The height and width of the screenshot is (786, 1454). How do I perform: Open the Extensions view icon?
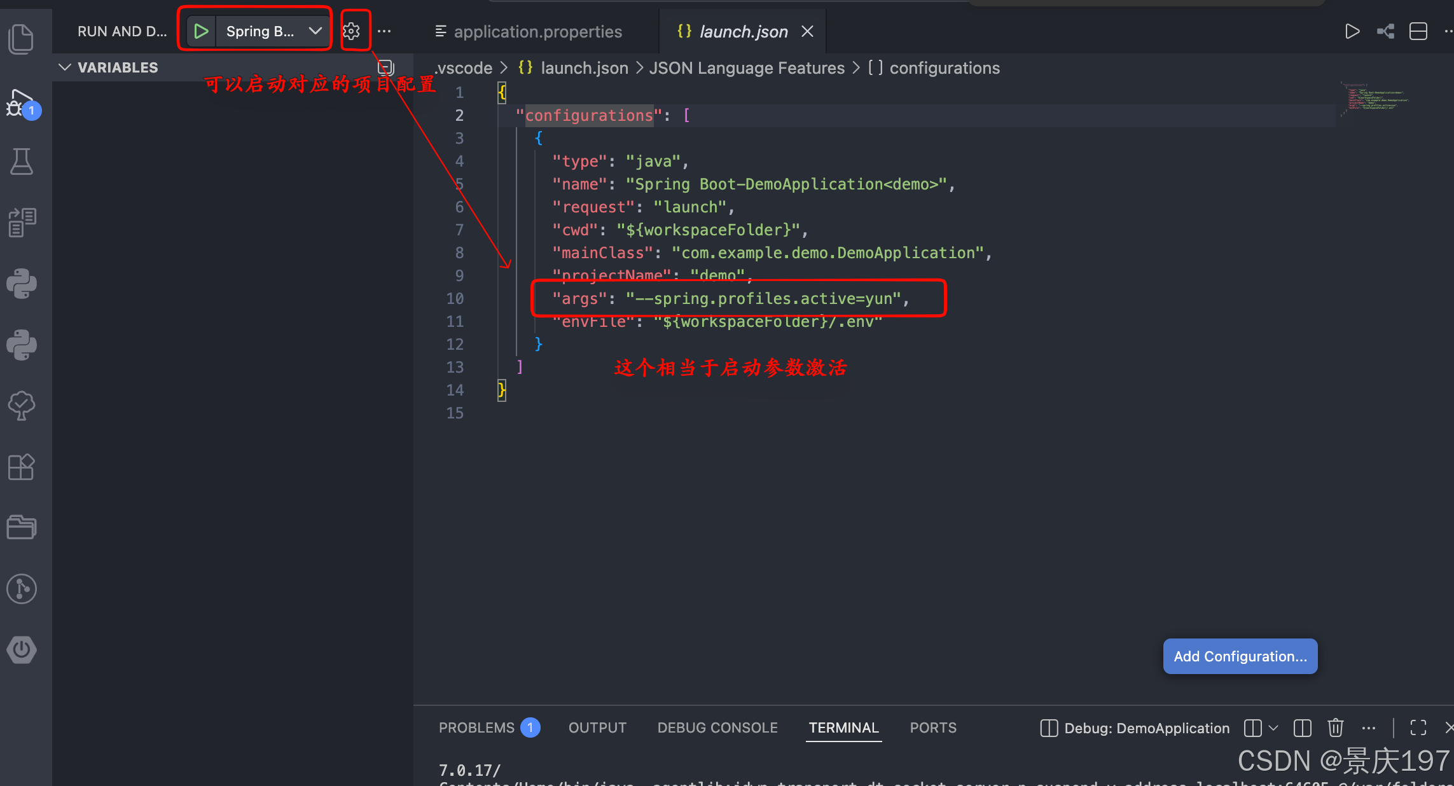coord(21,467)
